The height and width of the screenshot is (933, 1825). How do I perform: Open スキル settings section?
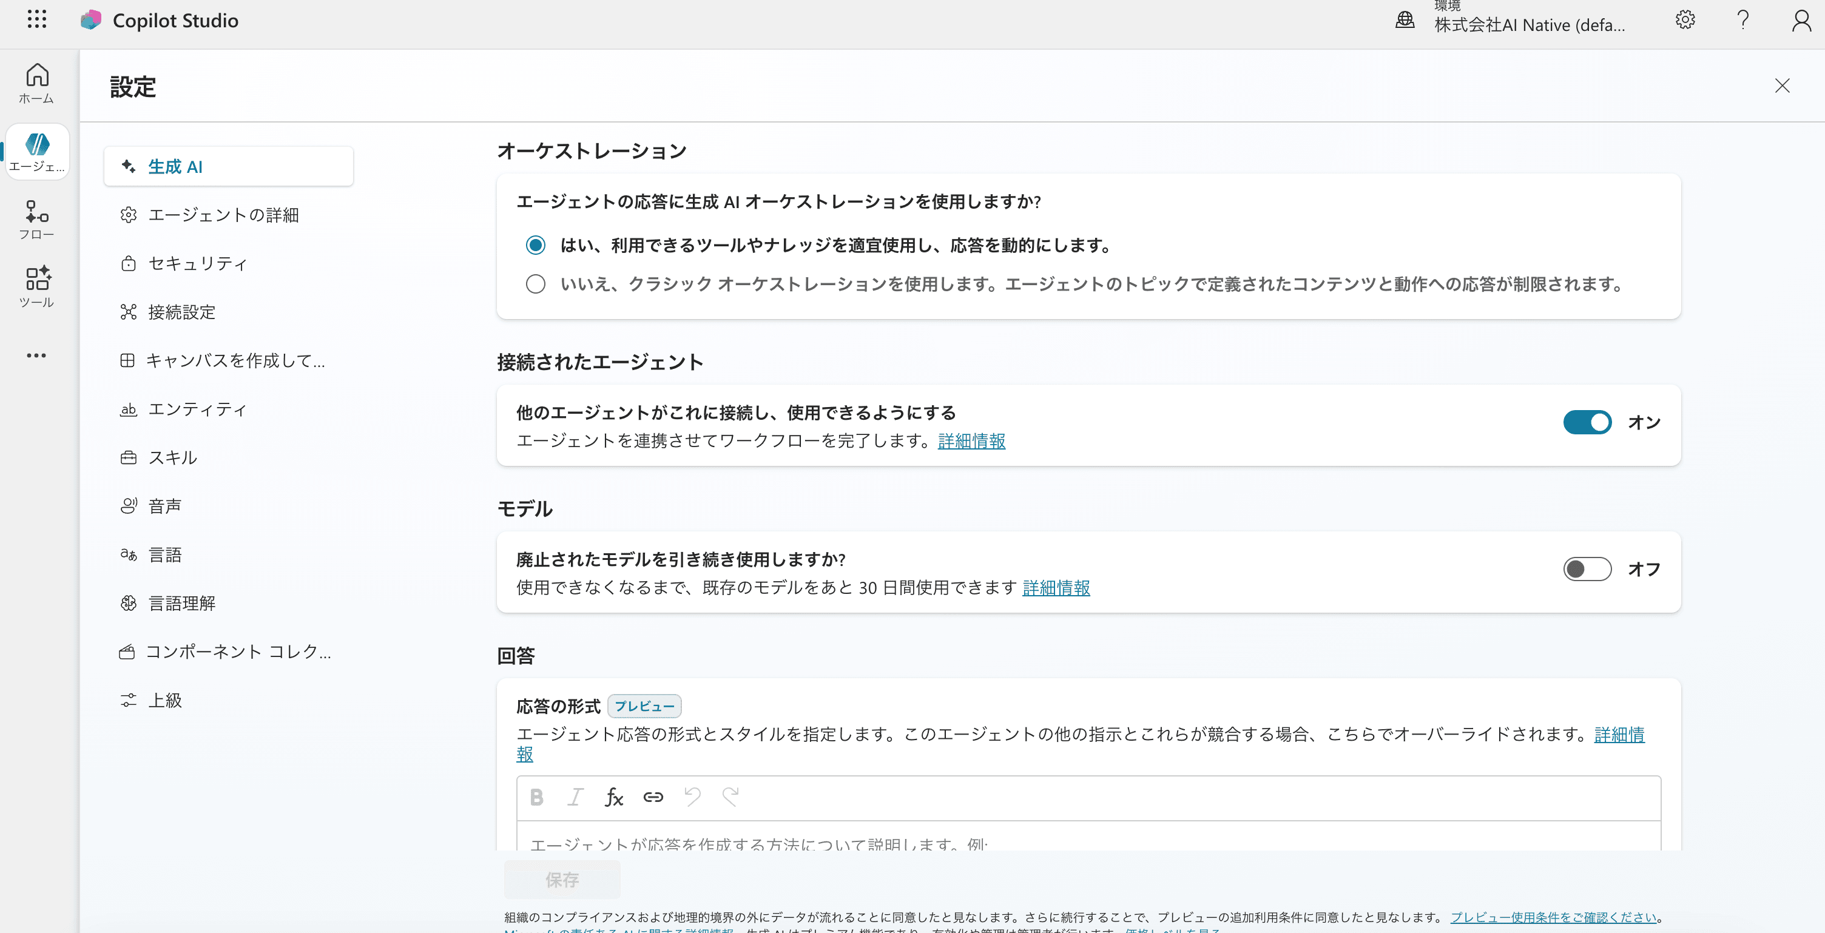(228, 457)
